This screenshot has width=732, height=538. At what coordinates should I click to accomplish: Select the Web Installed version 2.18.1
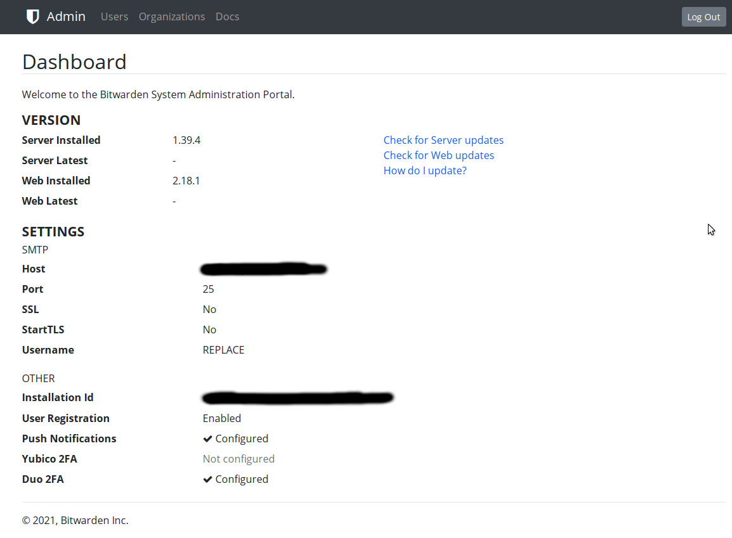(x=186, y=181)
